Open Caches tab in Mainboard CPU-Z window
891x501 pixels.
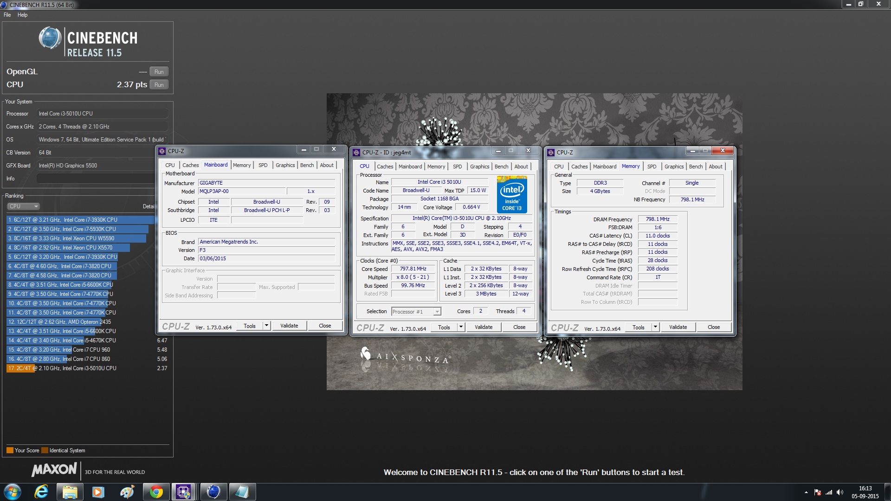pos(190,165)
